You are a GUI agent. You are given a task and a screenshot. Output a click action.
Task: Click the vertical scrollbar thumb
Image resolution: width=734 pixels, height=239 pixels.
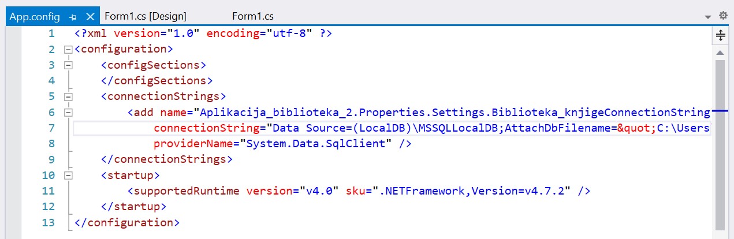720,144
